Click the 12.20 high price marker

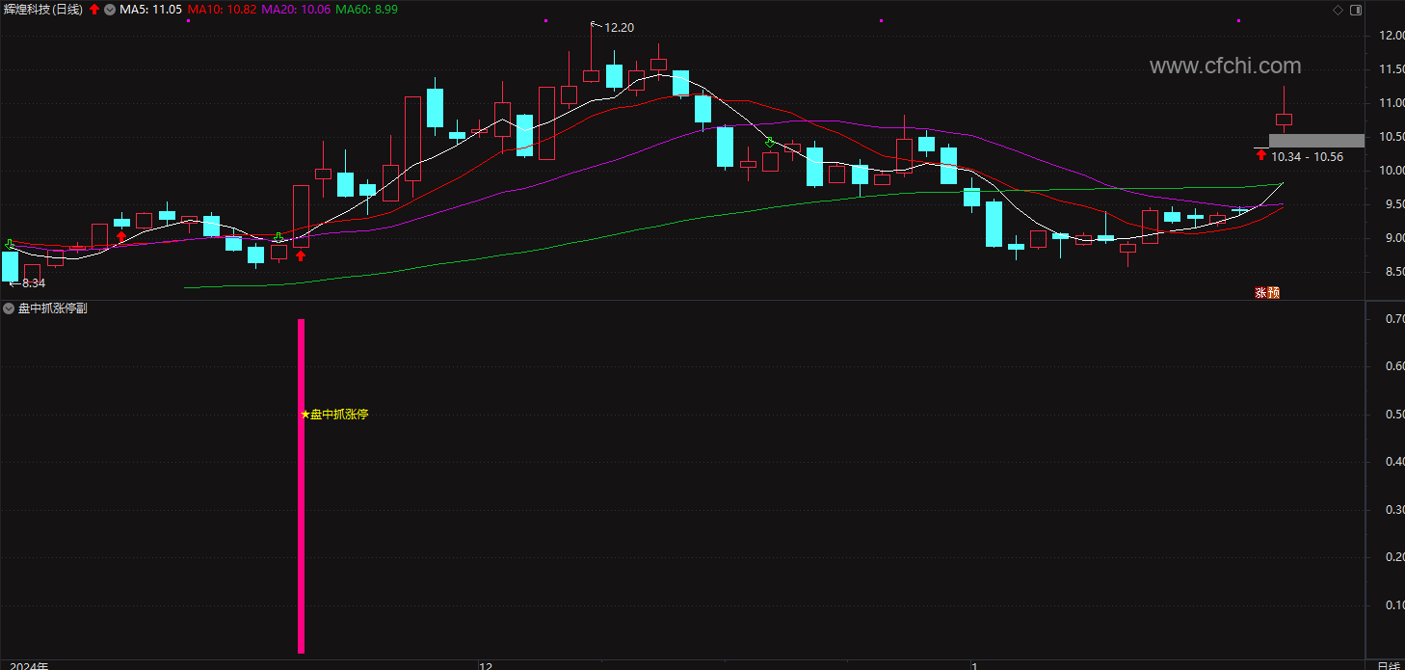pos(619,28)
